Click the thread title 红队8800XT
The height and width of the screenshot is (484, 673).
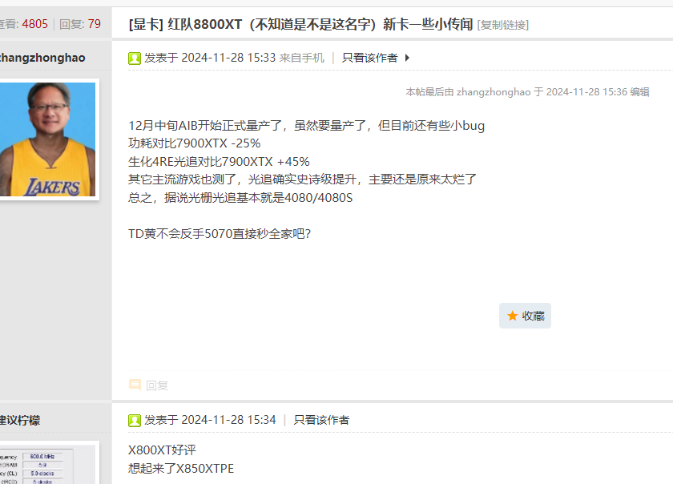(320, 25)
